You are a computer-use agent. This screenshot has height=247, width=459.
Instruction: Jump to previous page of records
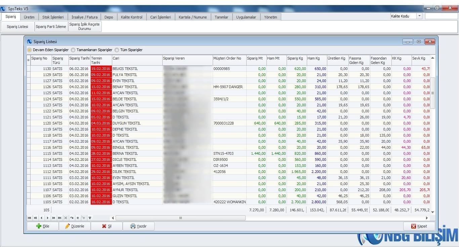click(35, 218)
